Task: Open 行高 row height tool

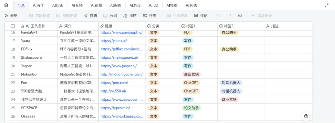Action: (149, 16)
